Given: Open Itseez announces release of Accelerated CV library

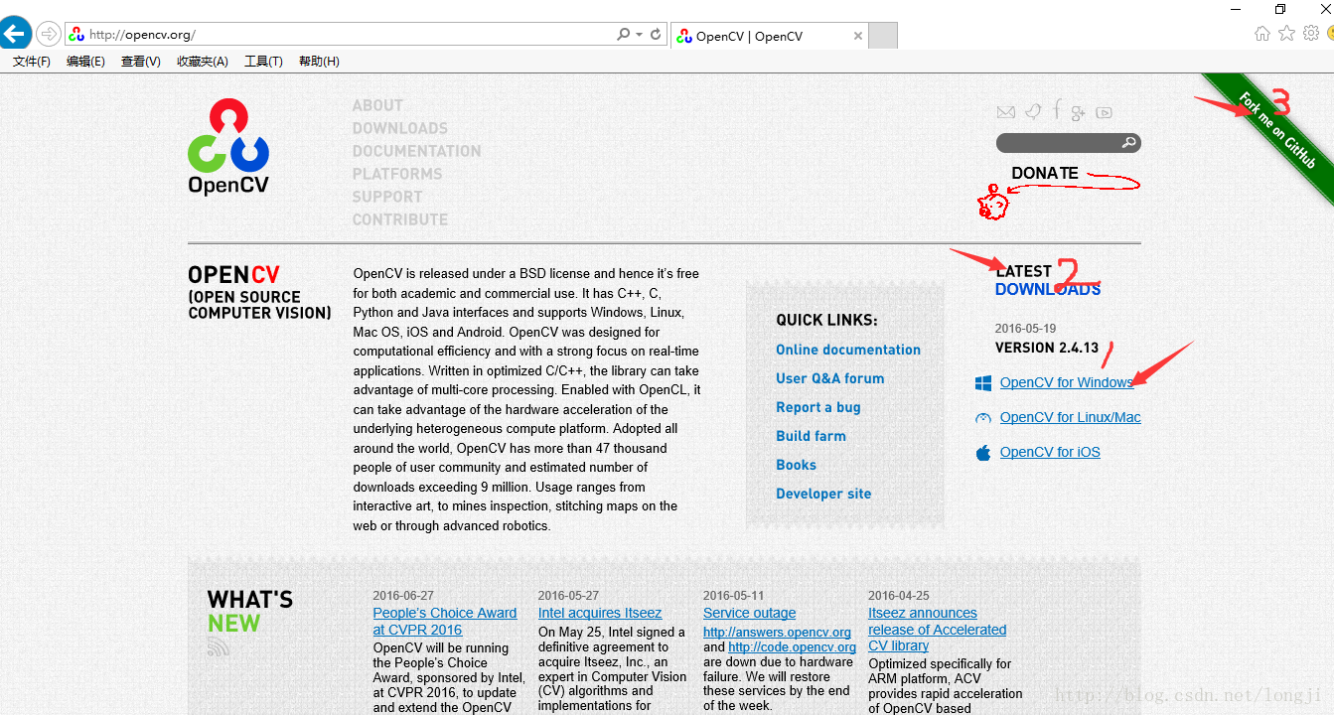Looking at the screenshot, I should pyautogui.click(x=938, y=630).
